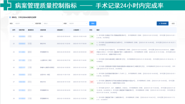Focus the 住院号码 input field

click(52, 23)
